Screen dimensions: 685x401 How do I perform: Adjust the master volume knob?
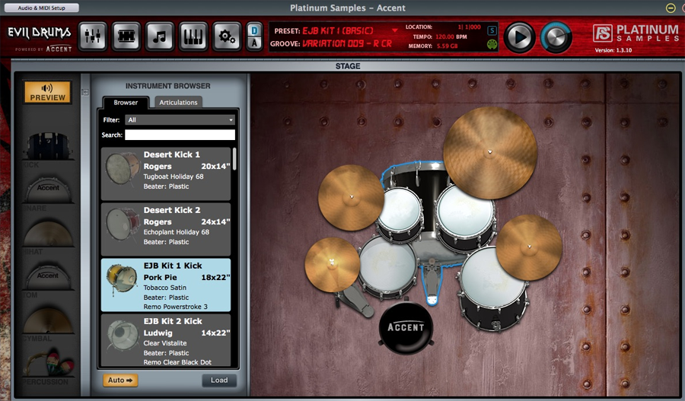(556, 37)
